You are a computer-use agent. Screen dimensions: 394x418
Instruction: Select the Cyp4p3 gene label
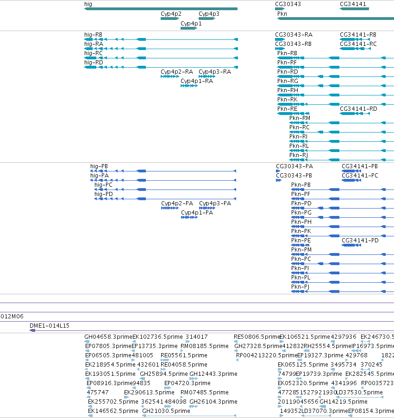tap(209, 14)
